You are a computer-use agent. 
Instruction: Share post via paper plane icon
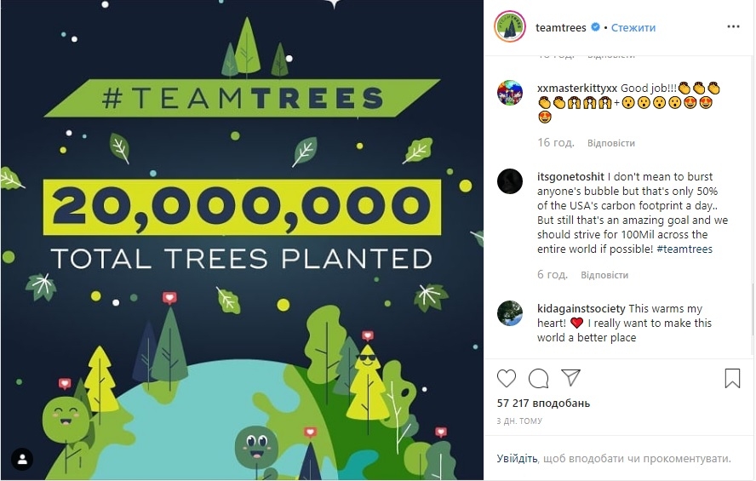(570, 378)
